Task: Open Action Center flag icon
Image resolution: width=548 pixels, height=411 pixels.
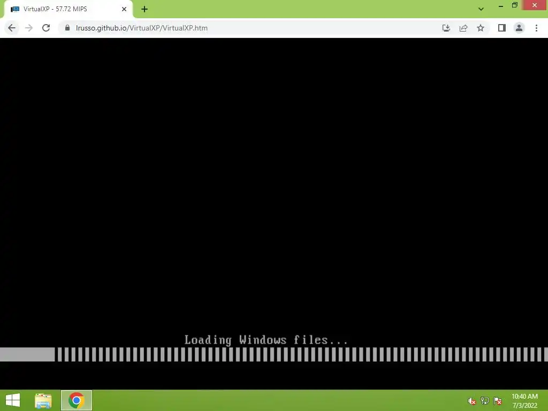Action: tap(498, 401)
